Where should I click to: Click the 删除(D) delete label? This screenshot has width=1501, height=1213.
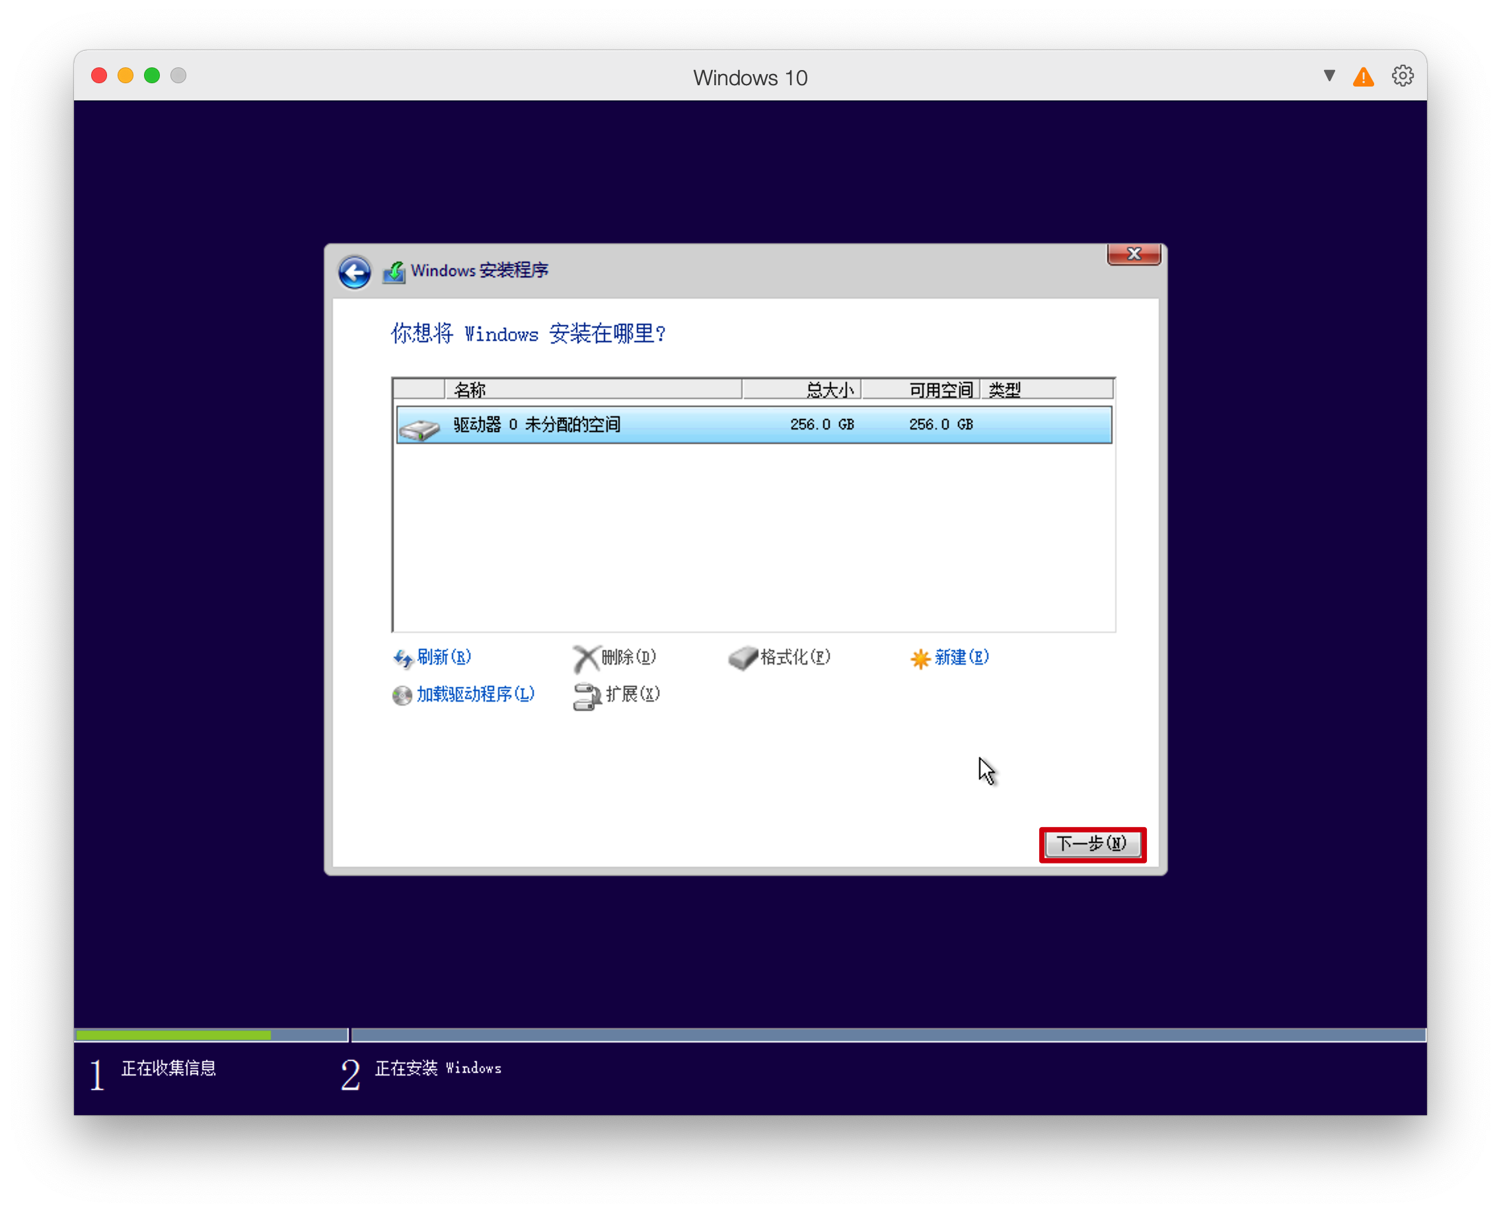point(628,657)
